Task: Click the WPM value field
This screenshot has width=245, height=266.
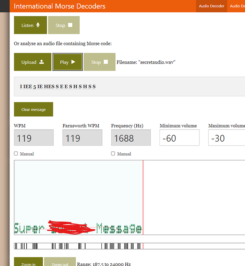Action: (34, 138)
